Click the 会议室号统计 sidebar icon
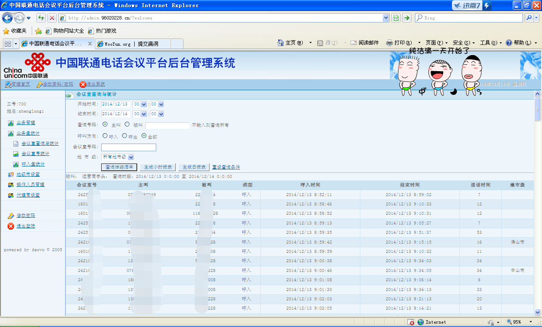This screenshot has height=327, width=542. [16, 154]
